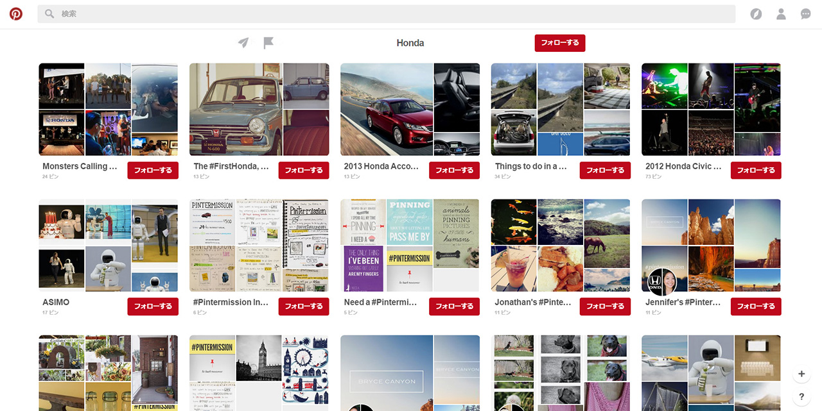Click the report flag icon
The width and height of the screenshot is (822, 411).
point(268,43)
